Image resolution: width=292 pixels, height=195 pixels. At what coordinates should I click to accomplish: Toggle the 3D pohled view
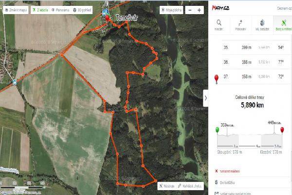coord(82,10)
